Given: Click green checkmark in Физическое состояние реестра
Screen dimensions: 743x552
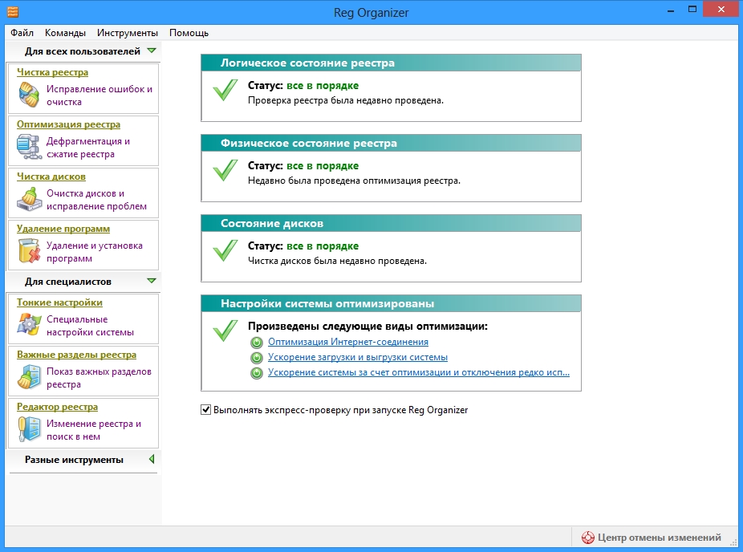Looking at the screenshot, I should (x=225, y=169).
